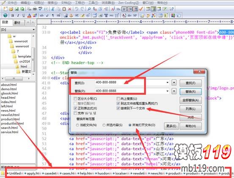
Task: Click the 列表(L) list button
Action: pos(190,109)
